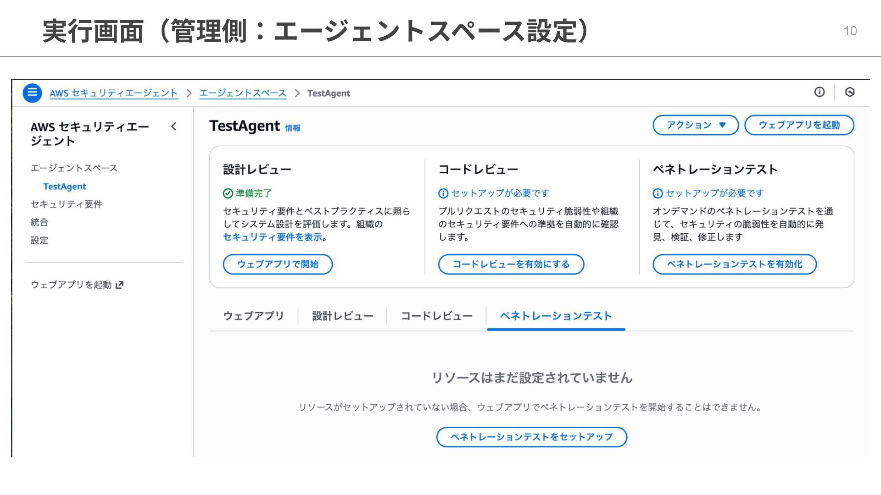Image resolution: width=881 pixels, height=495 pixels.
Task: Collapse the sidebar with the chevron arrow
Action: tap(173, 127)
